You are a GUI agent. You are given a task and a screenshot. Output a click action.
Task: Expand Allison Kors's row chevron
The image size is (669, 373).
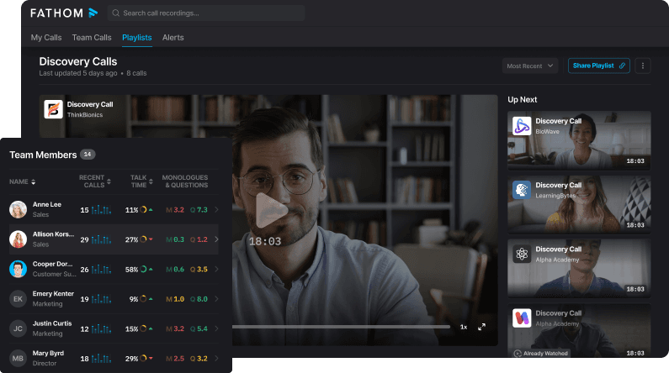(216, 239)
